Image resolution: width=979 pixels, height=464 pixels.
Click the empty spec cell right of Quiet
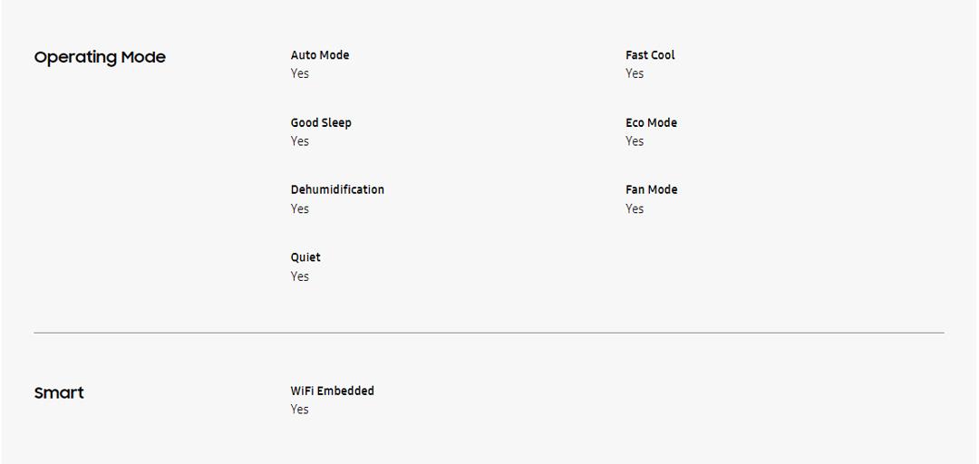725,266
